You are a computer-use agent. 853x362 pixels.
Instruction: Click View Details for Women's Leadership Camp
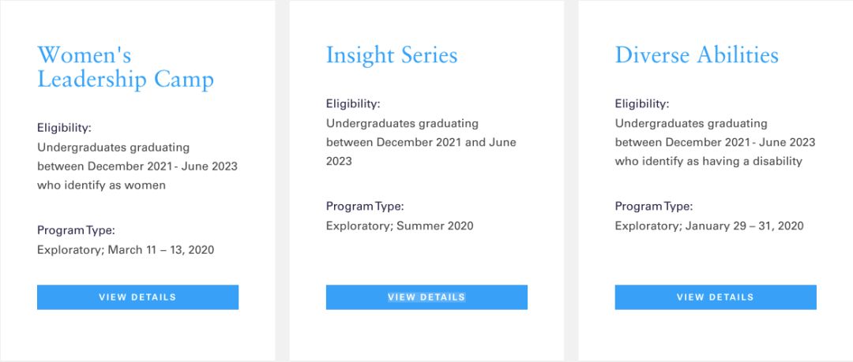coord(137,297)
